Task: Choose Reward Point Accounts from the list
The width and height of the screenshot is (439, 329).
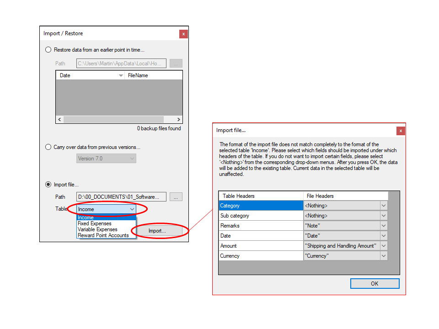Action: coord(103,235)
